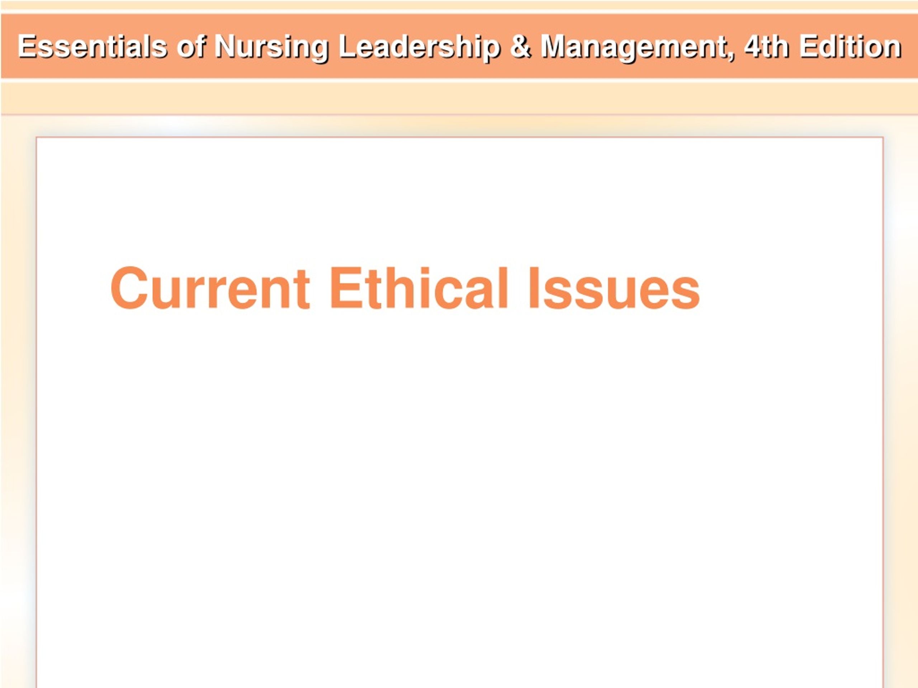Select the word Current in the title

click(210, 288)
